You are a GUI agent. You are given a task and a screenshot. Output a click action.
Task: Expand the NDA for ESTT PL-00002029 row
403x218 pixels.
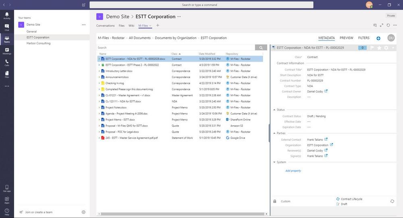(99, 59)
